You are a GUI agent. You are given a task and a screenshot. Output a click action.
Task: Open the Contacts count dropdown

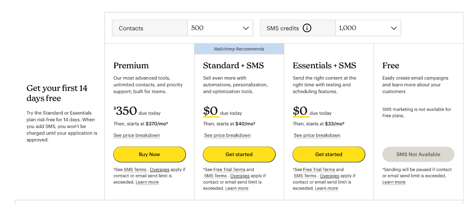(220, 28)
